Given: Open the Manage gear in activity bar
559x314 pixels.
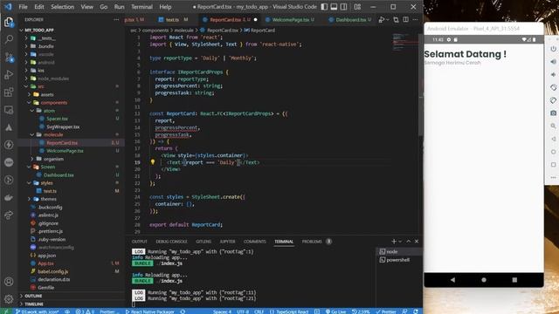Looking at the screenshot, I should (9, 298).
